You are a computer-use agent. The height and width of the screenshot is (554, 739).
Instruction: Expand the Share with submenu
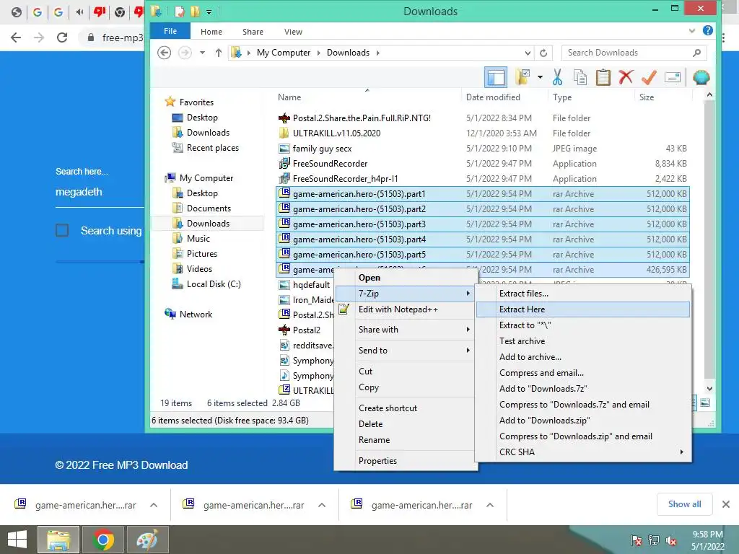pyautogui.click(x=406, y=330)
